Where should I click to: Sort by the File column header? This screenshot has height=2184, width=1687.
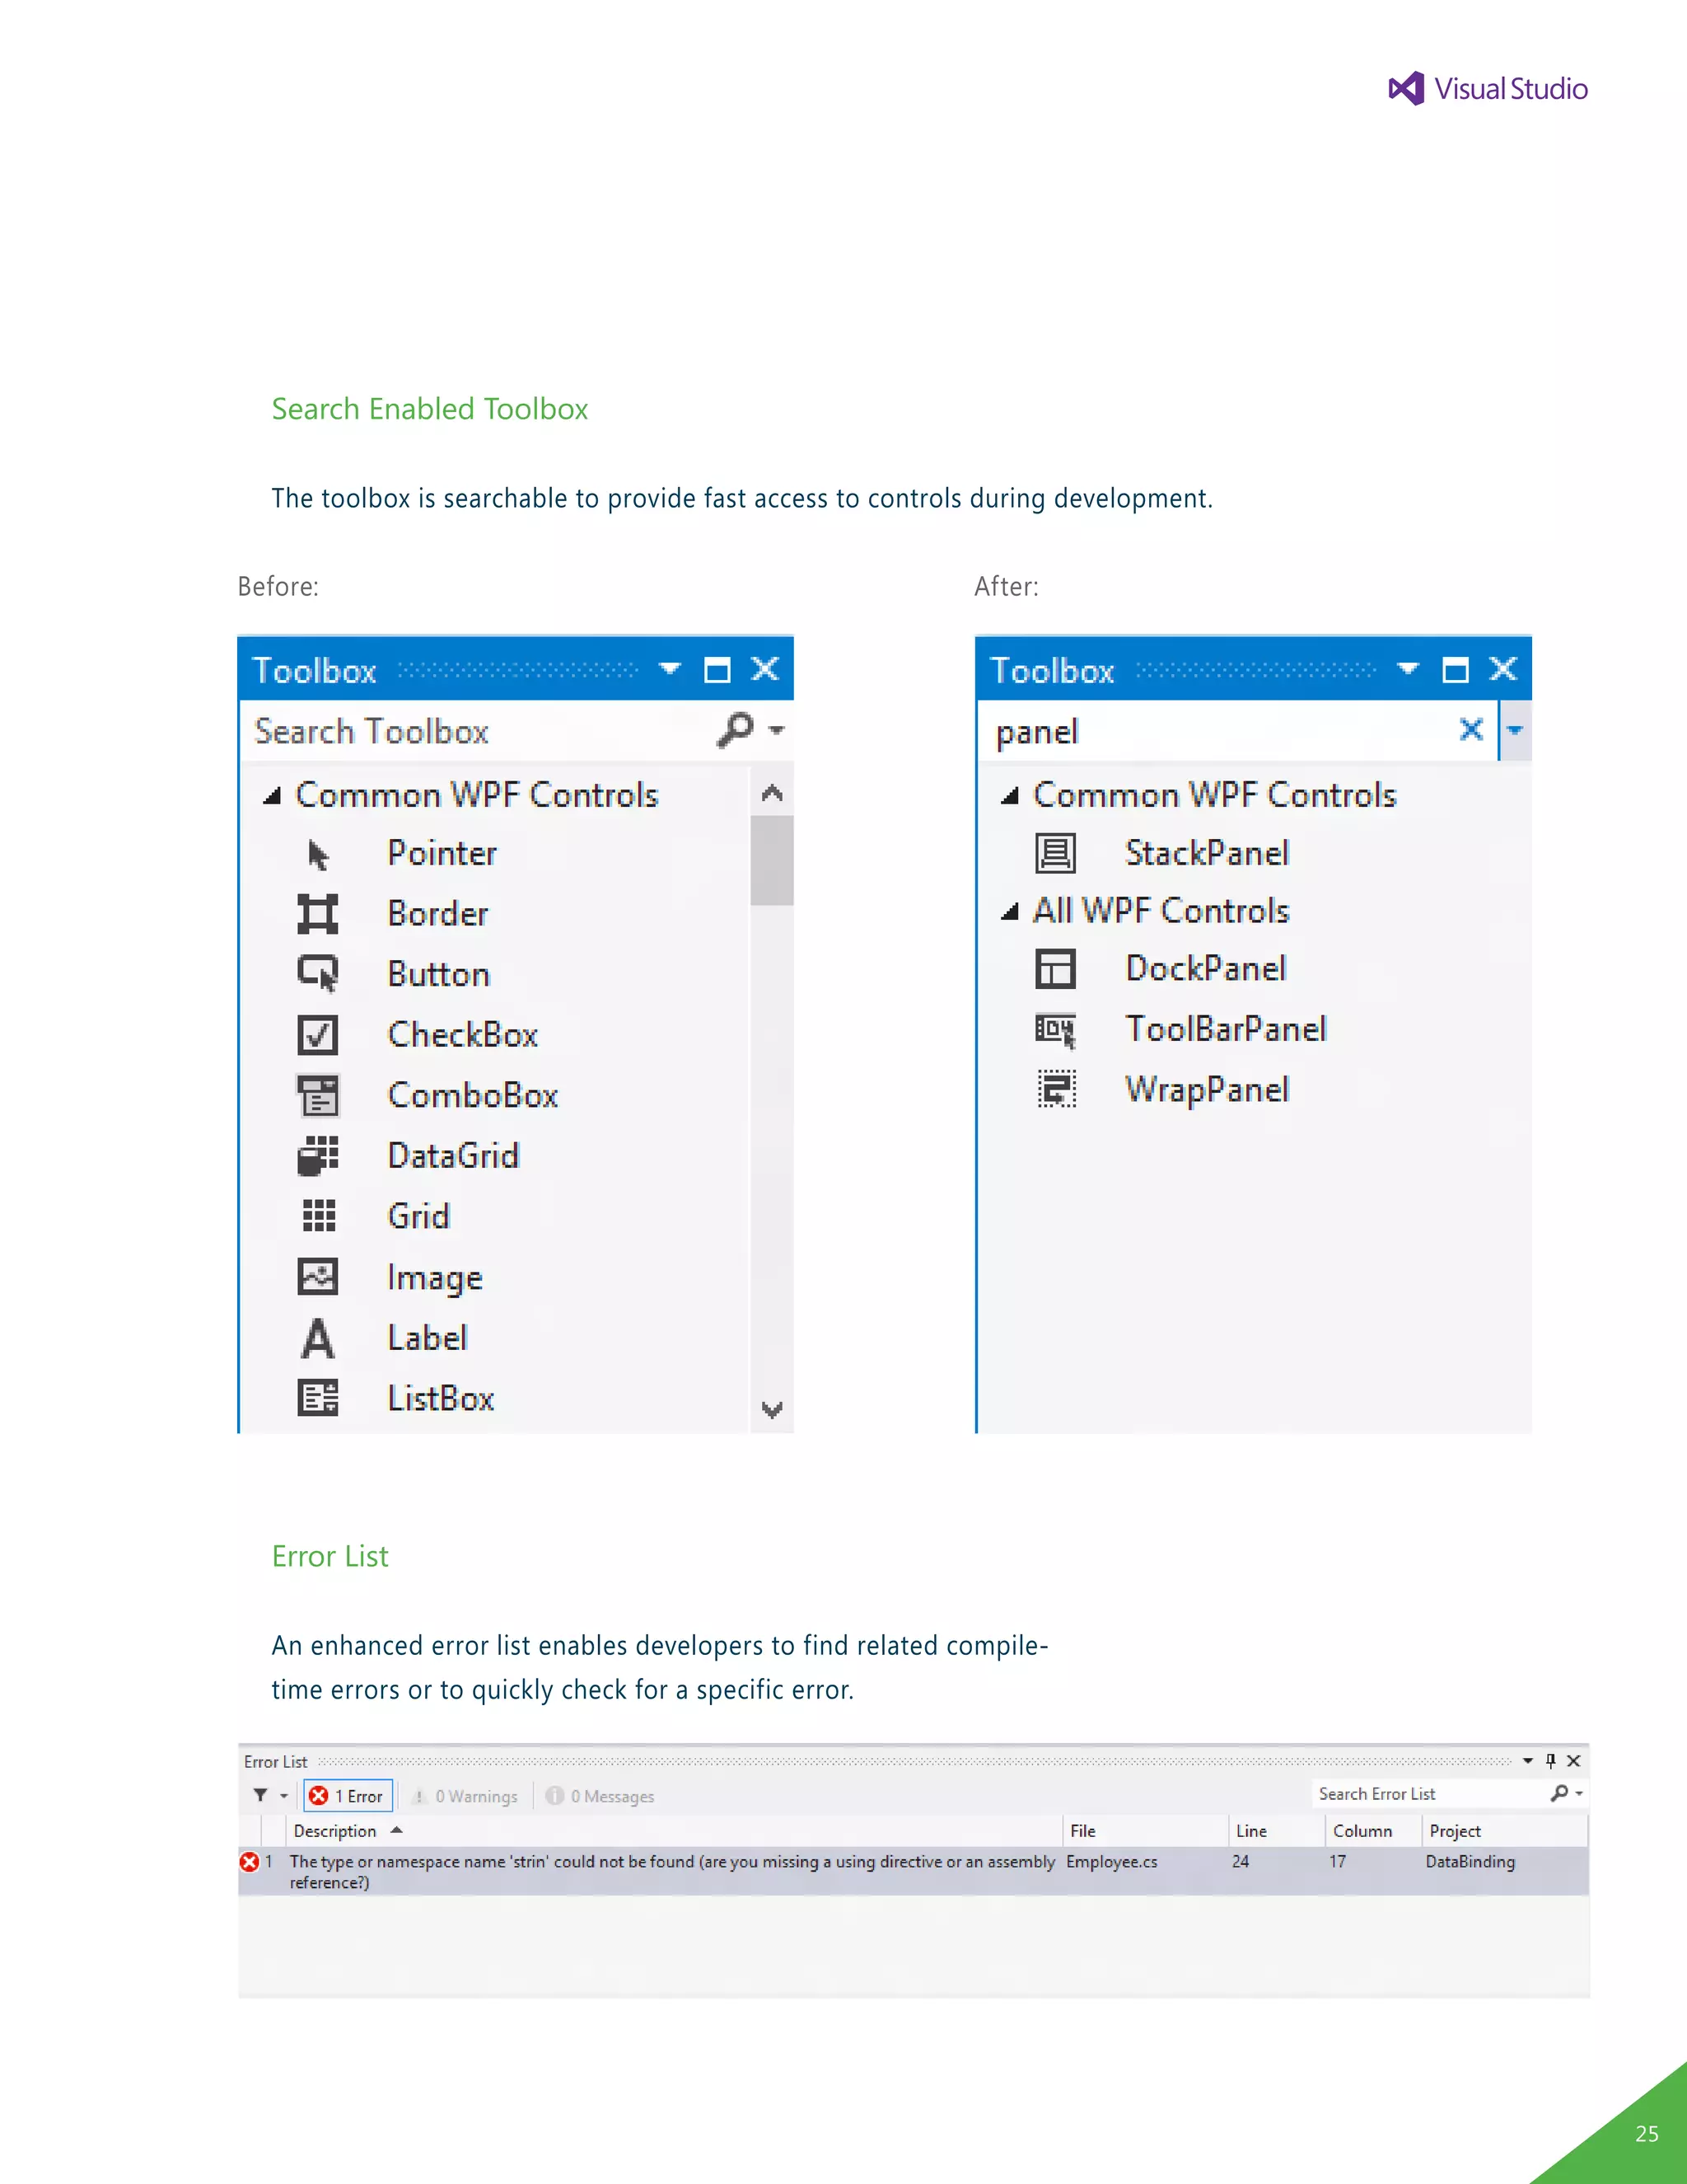(x=1145, y=1831)
